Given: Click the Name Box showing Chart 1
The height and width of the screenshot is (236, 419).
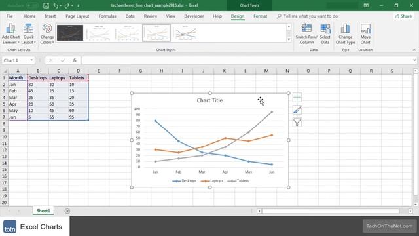Looking at the screenshot, I should point(15,60).
